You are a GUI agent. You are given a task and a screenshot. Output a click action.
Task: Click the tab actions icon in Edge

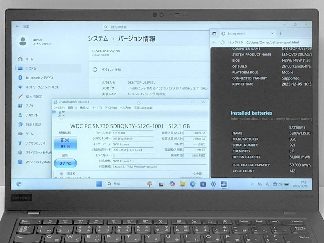(214, 34)
